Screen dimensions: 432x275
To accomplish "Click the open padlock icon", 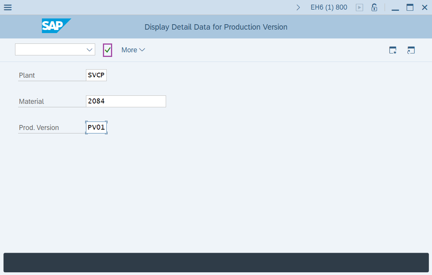I will pos(374,7).
